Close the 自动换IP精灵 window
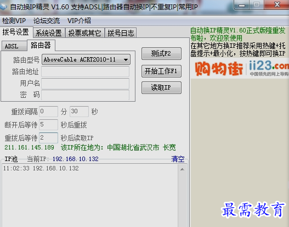This screenshot has height=227, width=289. 276,4
